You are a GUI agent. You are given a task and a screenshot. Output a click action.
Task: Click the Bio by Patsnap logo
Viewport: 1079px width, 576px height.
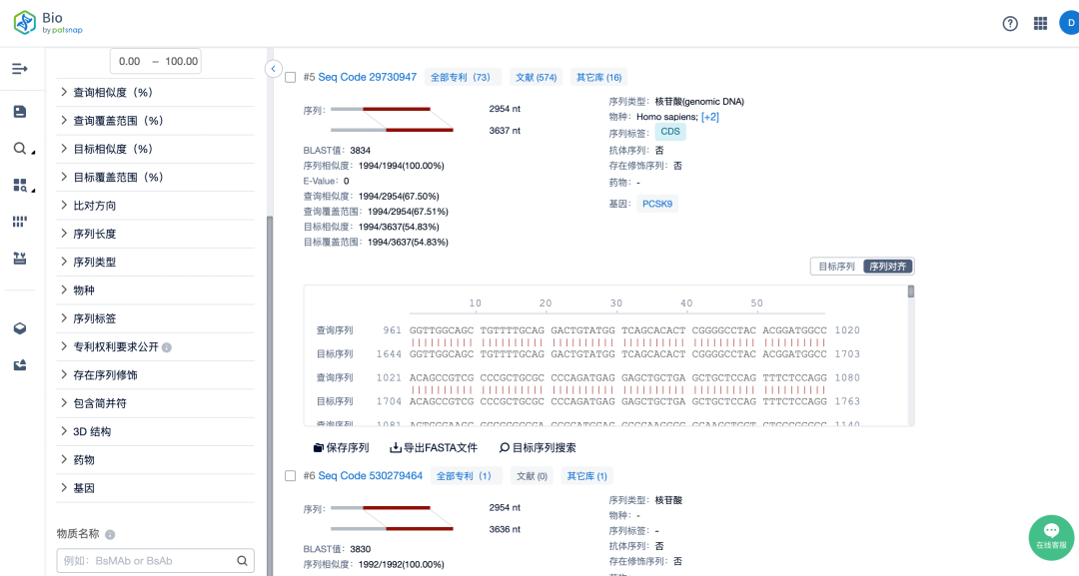pos(48,23)
